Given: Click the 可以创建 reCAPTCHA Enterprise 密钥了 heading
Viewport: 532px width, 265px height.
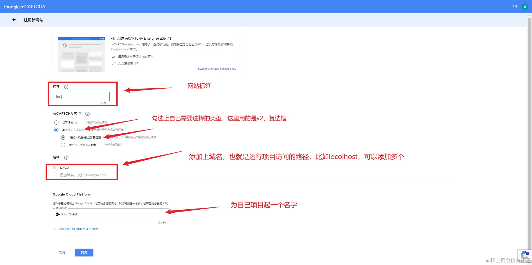Looking at the screenshot, I should click(141, 38).
